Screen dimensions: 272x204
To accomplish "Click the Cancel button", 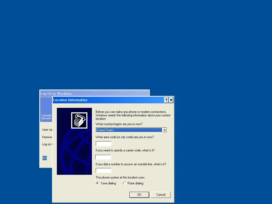I will coord(161,195).
